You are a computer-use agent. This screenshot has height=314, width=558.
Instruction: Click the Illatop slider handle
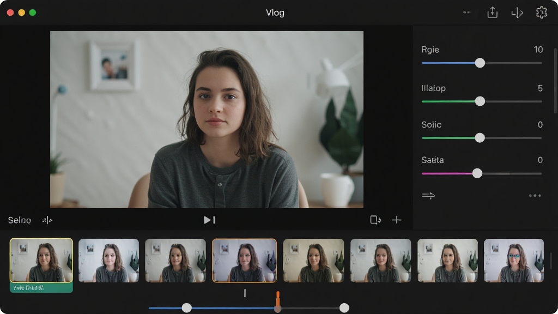[x=480, y=101]
